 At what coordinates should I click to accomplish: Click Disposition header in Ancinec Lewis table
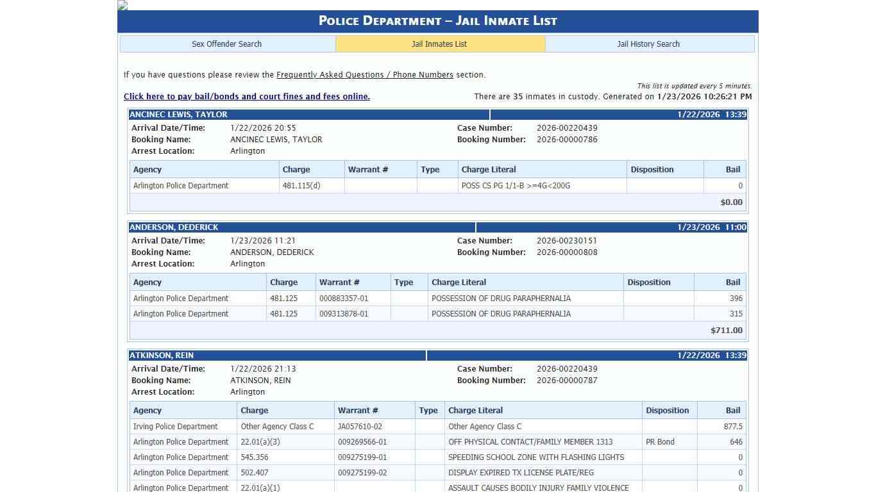click(x=652, y=170)
